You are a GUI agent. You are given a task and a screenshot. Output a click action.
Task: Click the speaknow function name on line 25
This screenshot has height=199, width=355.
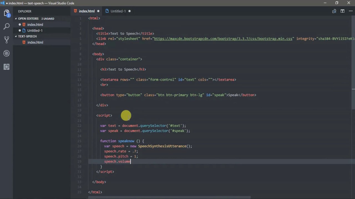(x=126, y=141)
